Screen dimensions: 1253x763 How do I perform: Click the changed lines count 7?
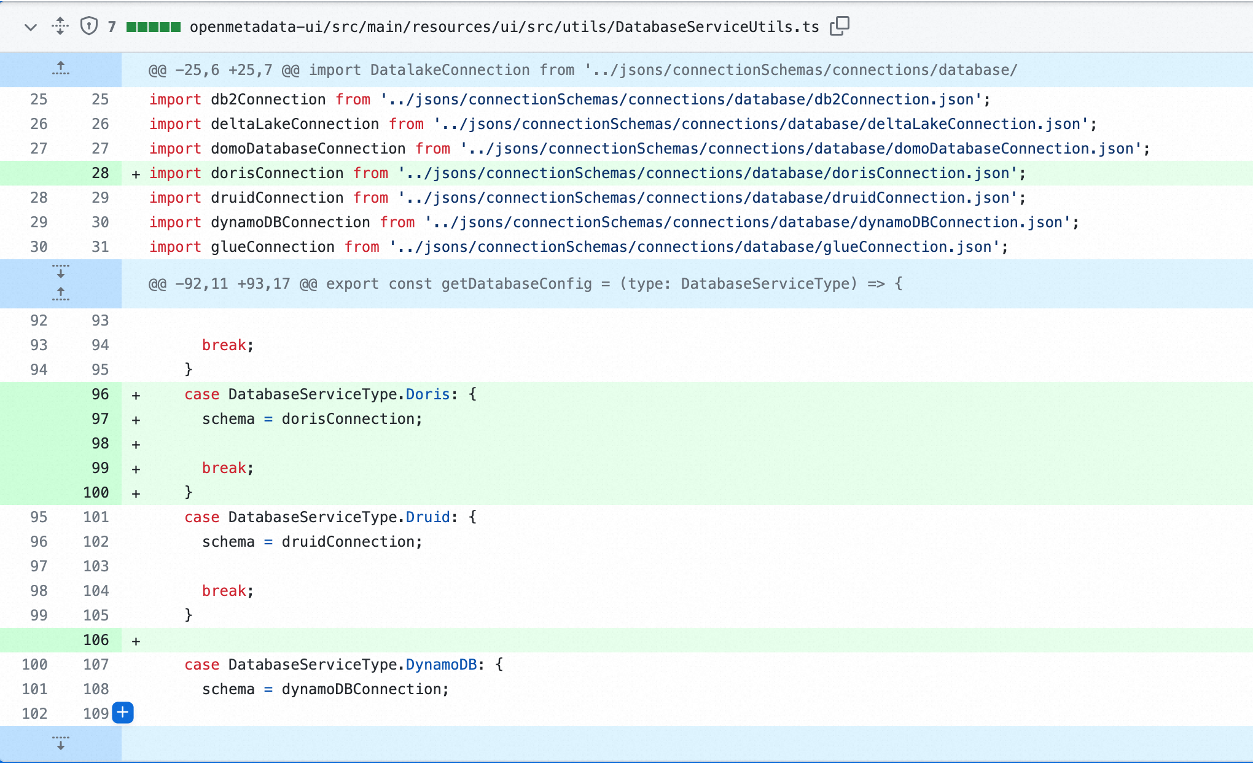112,27
